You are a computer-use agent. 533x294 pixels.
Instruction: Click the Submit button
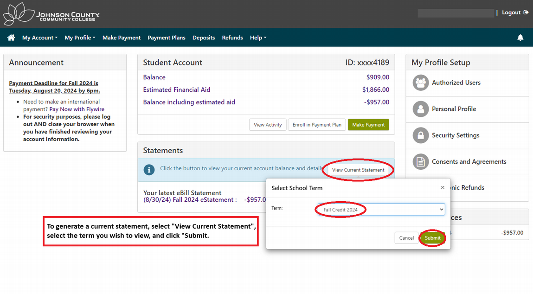(432, 237)
